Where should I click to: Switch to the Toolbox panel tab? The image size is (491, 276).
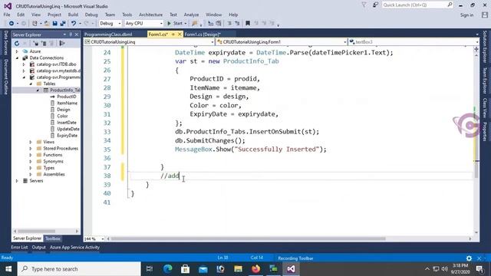click(53, 238)
